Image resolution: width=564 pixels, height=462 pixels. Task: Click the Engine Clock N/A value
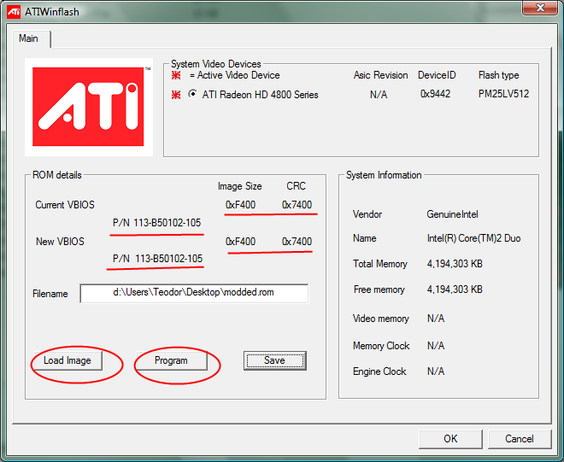(436, 371)
